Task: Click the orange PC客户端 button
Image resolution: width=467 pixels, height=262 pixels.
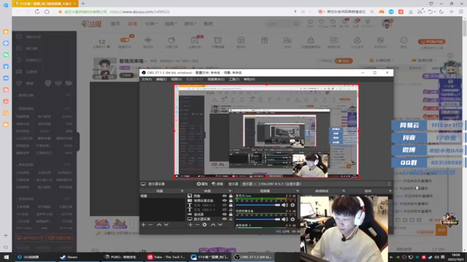Action: click(431, 41)
